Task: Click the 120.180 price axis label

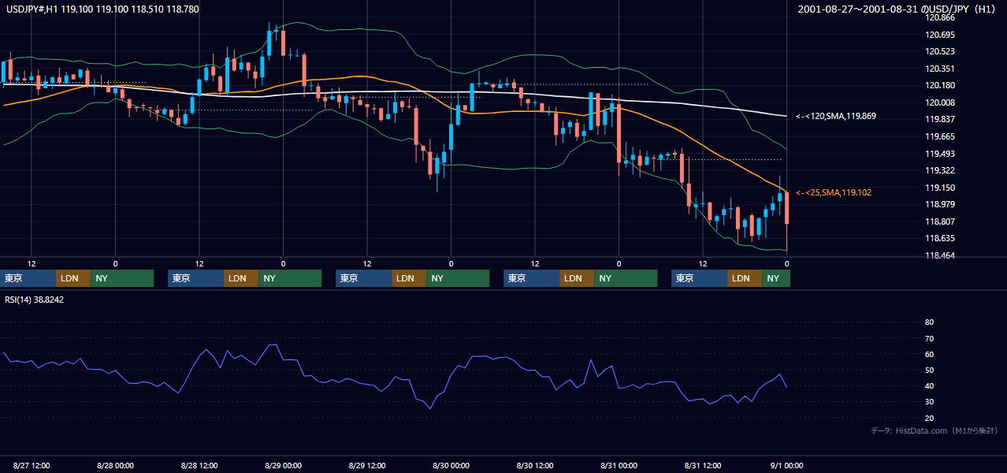Action: 941,85
